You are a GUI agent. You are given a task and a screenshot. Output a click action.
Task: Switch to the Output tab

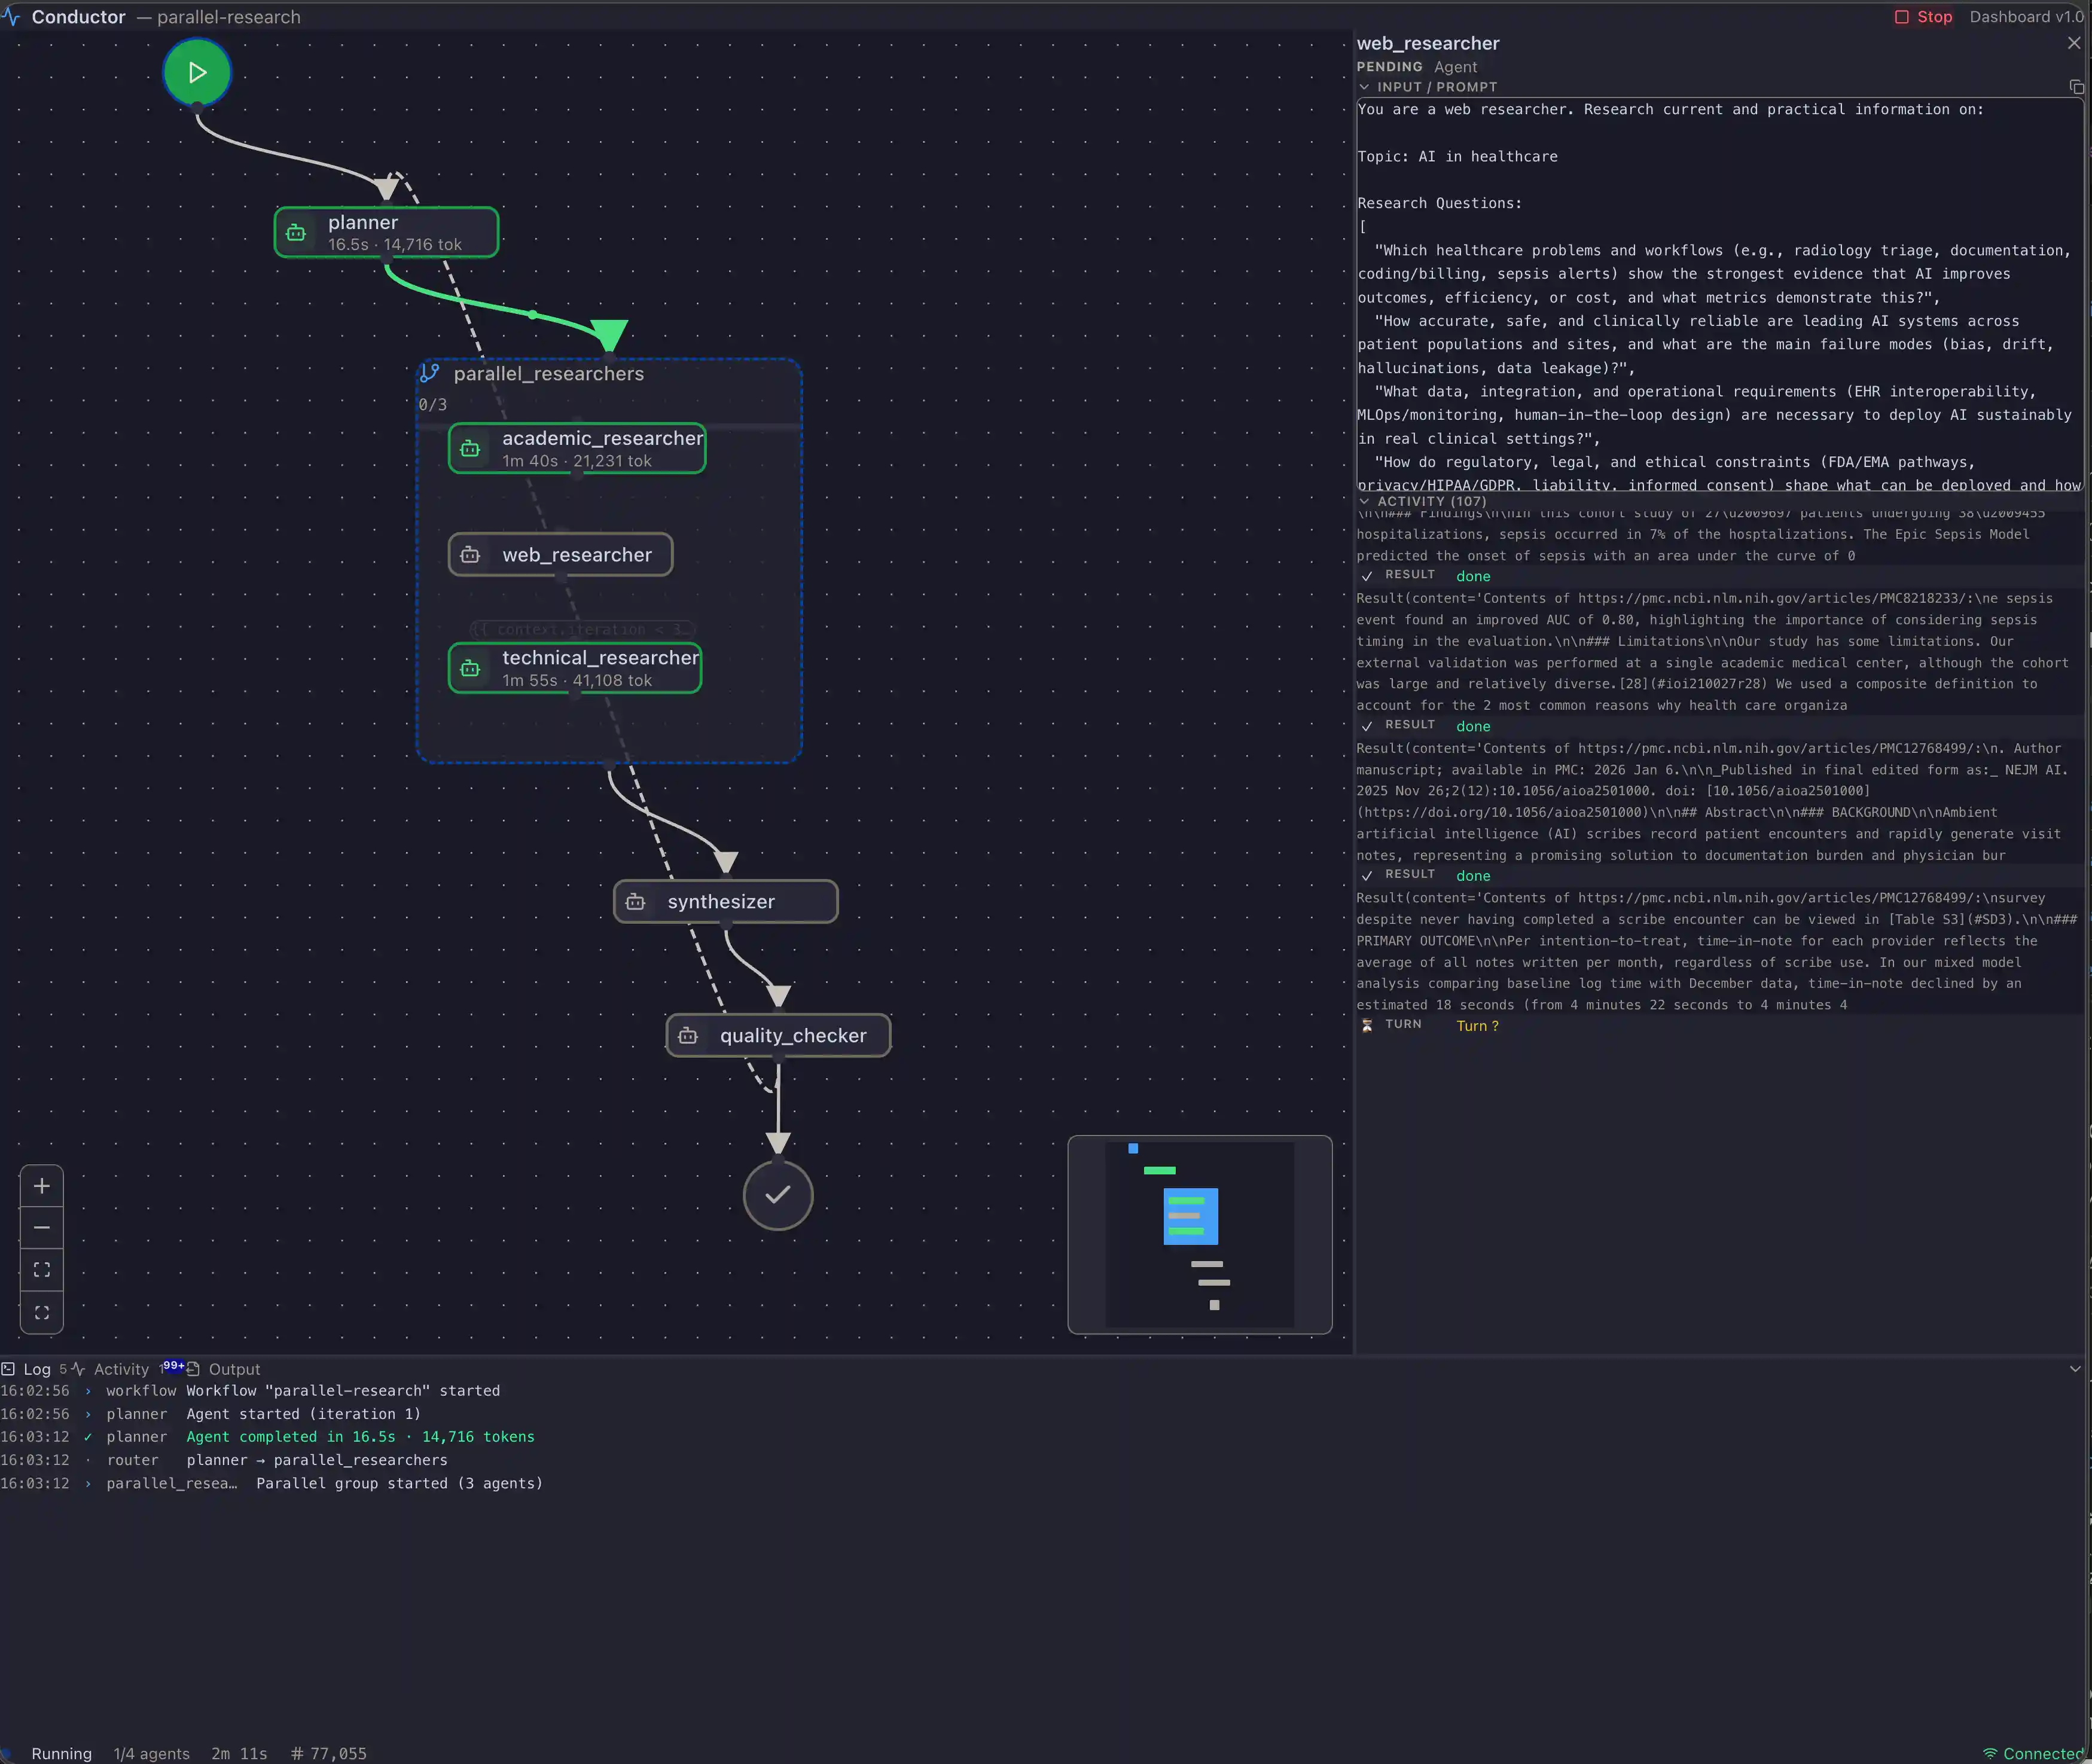pos(235,1369)
